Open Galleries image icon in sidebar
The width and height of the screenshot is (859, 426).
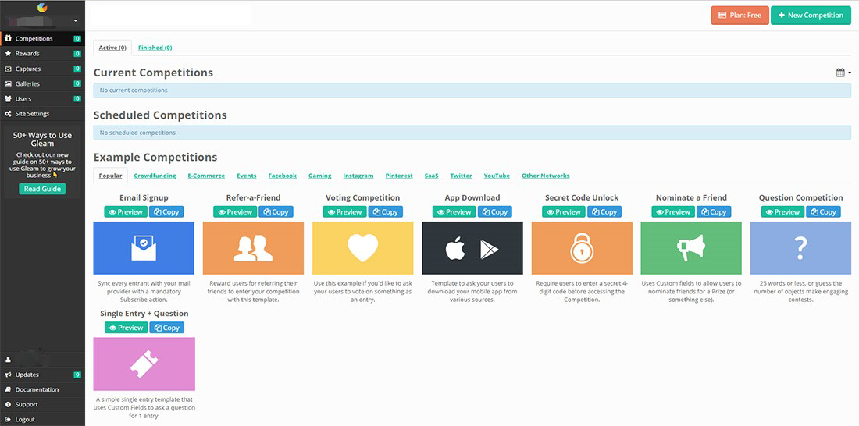coord(8,83)
